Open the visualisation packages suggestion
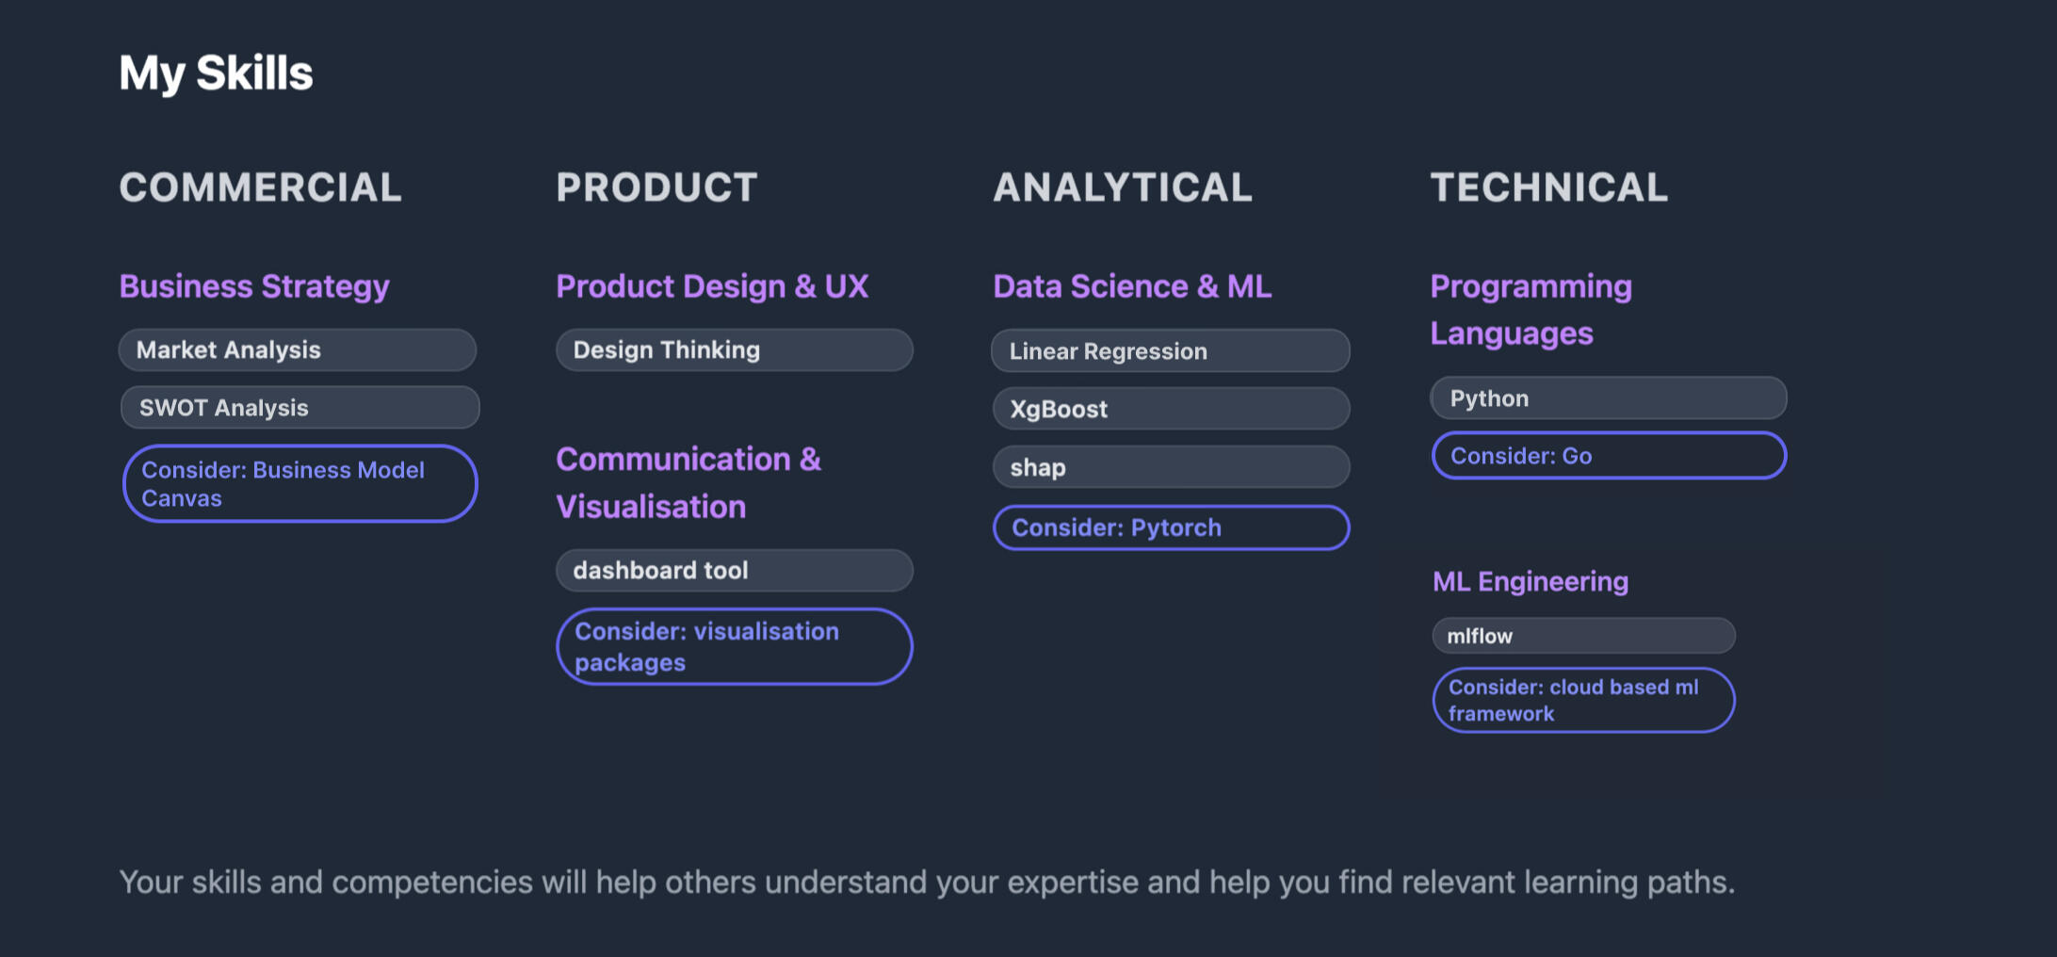Image resolution: width=2057 pixels, height=957 pixels. click(x=735, y=646)
